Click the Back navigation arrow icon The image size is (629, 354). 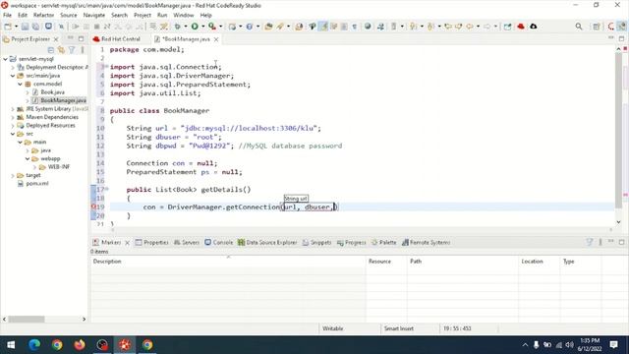tap(470, 27)
